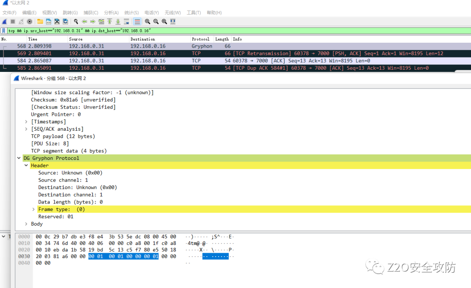The height and width of the screenshot is (288, 471).
Task: Click hex row offset 0030
Action: pos(24,257)
